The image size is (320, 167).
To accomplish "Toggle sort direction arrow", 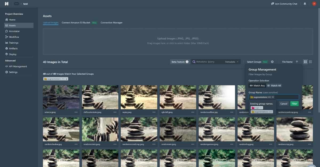I will (297, 62).
